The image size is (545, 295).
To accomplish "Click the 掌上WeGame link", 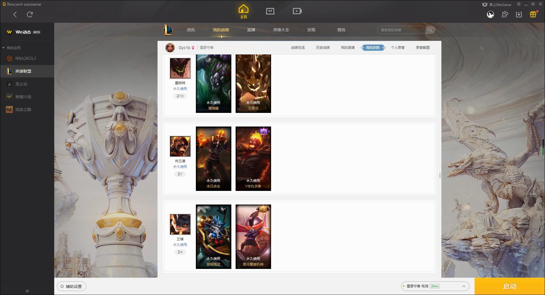I will click(497, 5).
